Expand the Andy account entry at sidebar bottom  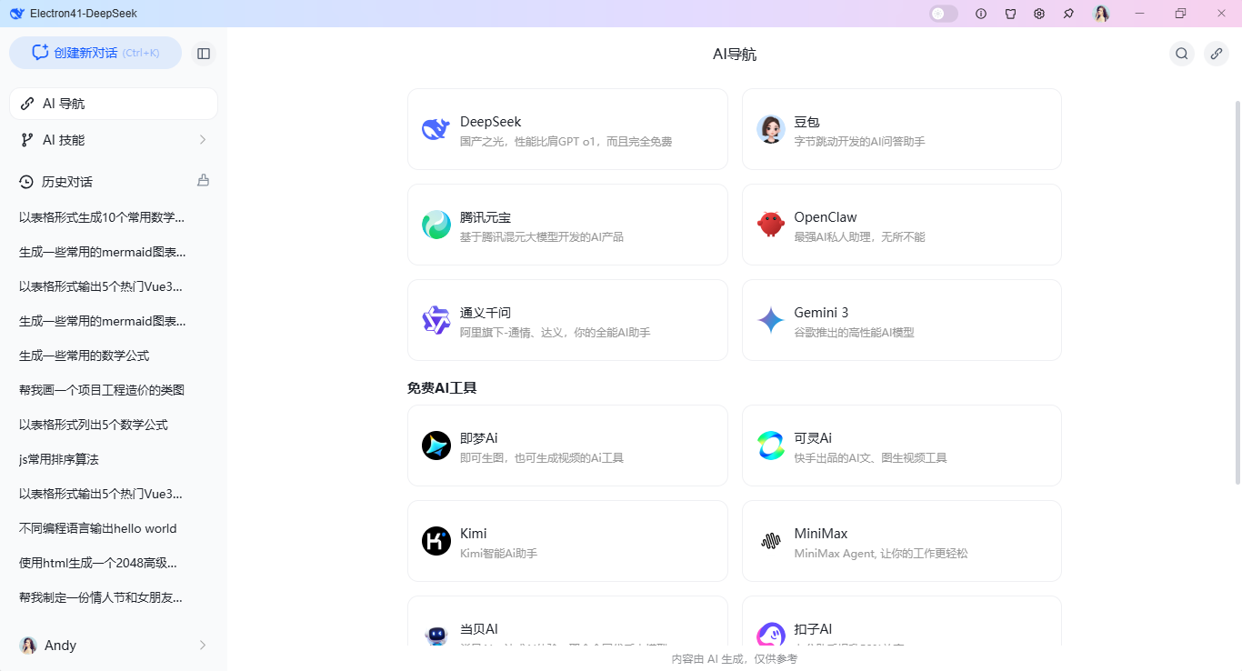[x=113, y=645]
